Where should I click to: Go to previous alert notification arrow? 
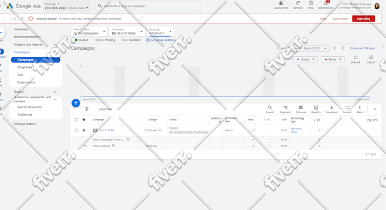(4, 19)
